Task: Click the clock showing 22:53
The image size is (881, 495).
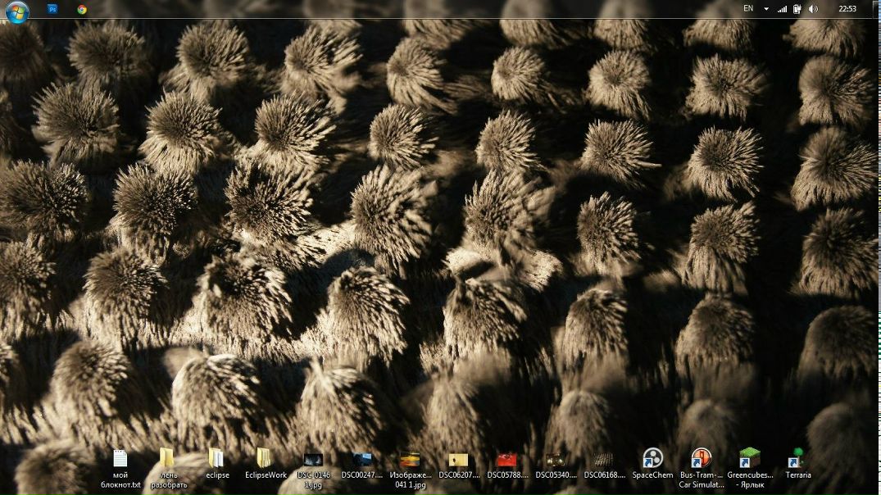Action: [847, 9]
